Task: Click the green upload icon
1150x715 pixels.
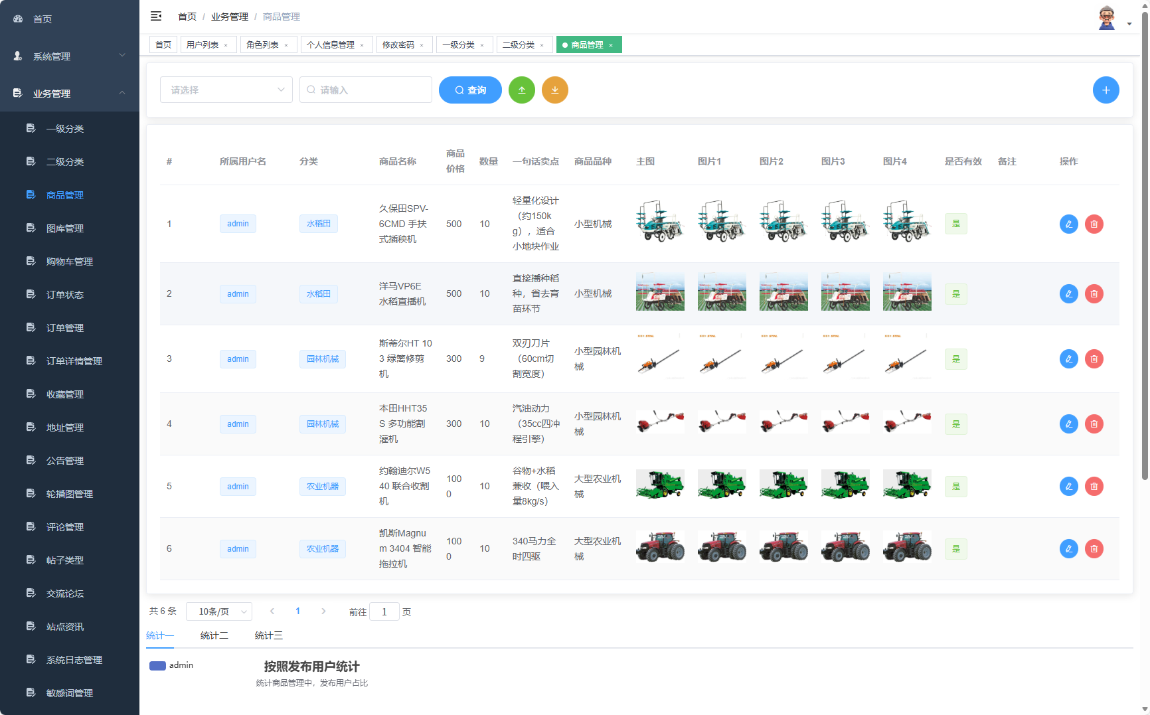Action: point(522,90)
